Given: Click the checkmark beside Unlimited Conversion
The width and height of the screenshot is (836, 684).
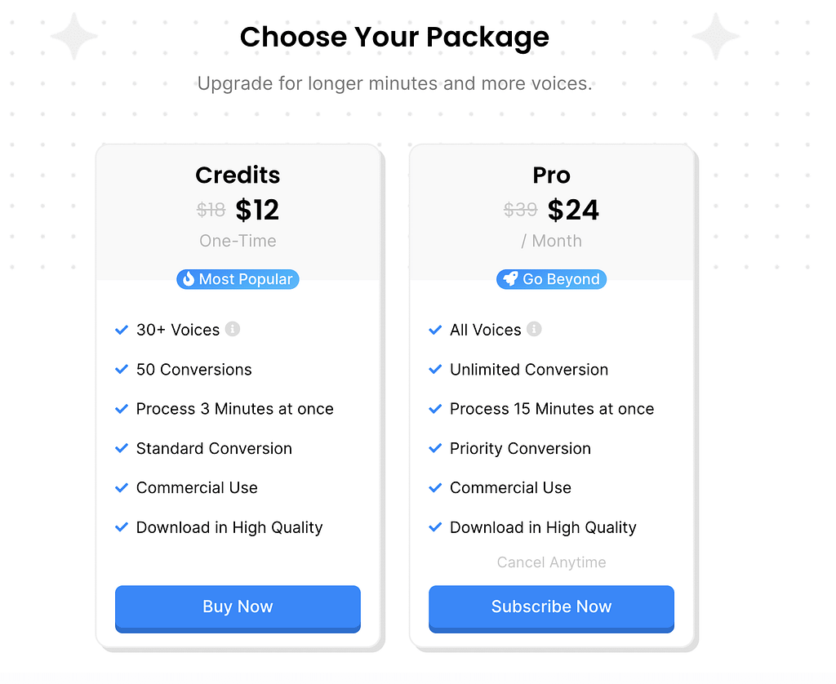Looking at the screenshot, I should point(435,369).
